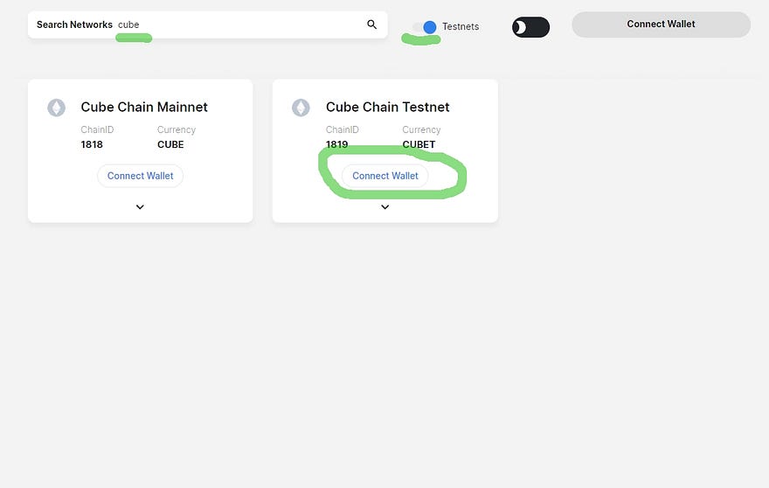Connect wallet to Cube Chain Testnet
The image size is (769, 488).
(385, 176)
